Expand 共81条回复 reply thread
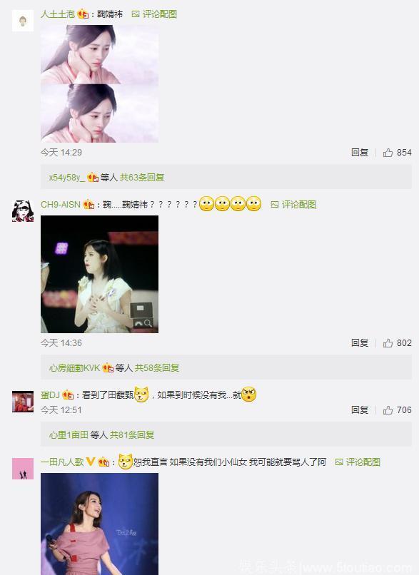Viewport: 419px width, 575px height. tap(132, 435)
